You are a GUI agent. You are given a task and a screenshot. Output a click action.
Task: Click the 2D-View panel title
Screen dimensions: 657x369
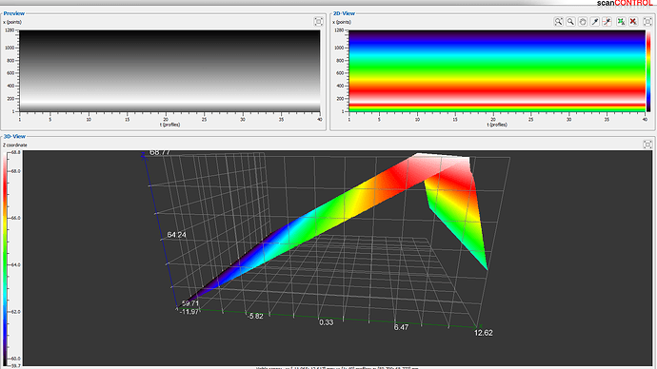tap(344, 13)
